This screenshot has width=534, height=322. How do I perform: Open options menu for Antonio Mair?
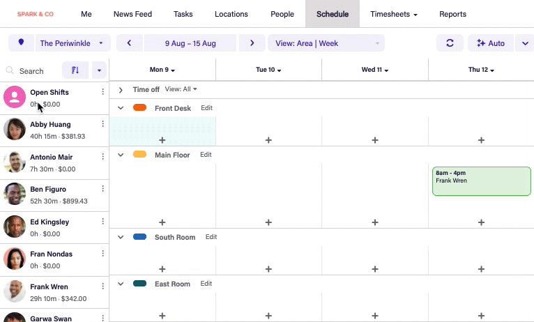coord(103,157)
